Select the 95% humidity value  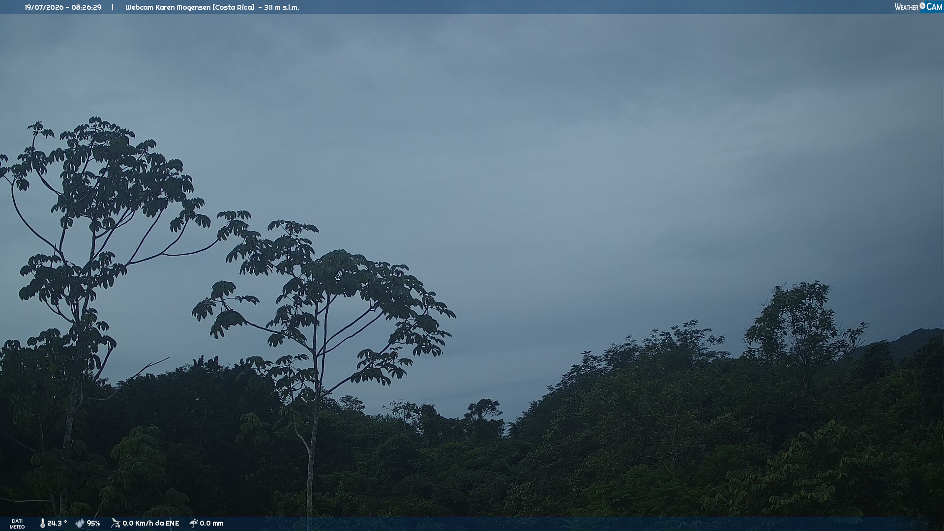[x=93, y=523]
